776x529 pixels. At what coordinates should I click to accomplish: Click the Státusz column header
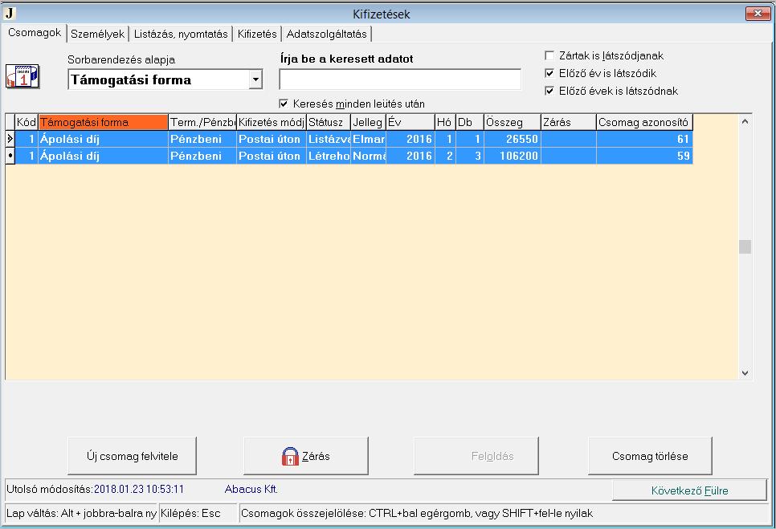(x=329, y=122)
